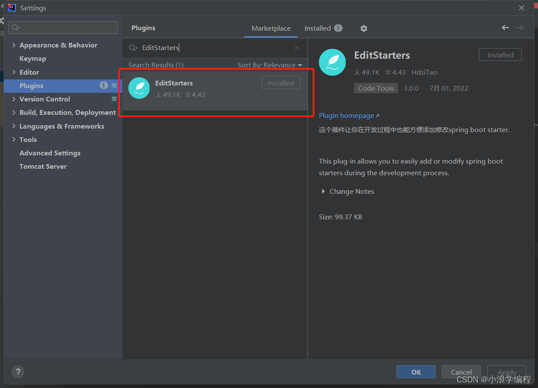Click the EditStarters icon in search results
The height and width of the screenshot is (388, 538).
139,88
